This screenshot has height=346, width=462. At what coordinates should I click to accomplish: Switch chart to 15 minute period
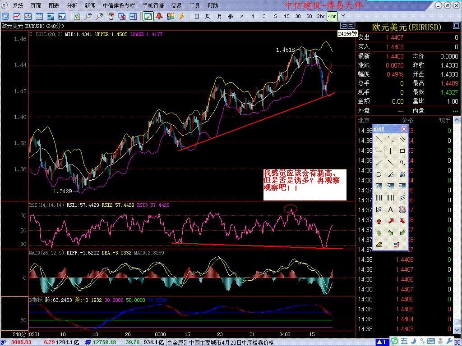(286, 17)
